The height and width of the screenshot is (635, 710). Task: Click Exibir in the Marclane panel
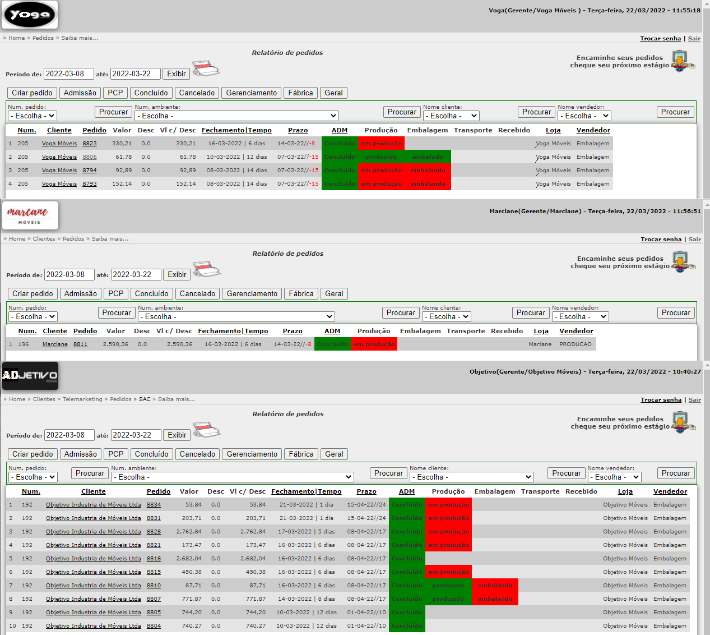click(x=177, y=275)
